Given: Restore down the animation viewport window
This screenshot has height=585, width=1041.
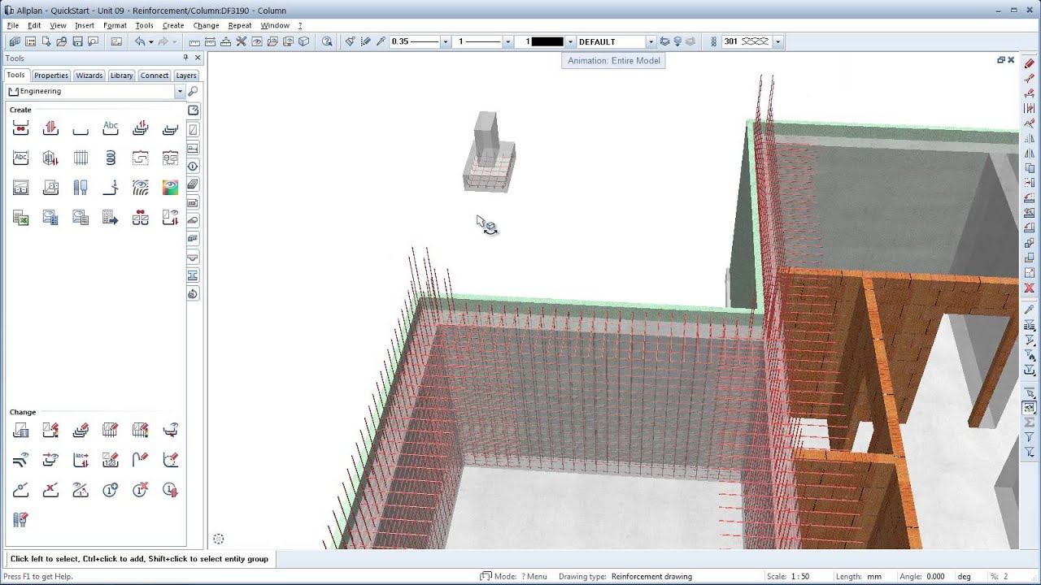Looking at the screenshot, I should click(x=1001, y=60).
